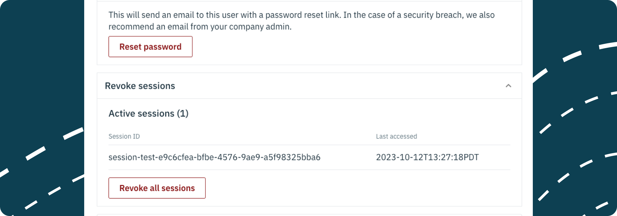This screenshot has width=617, height=216.
Task: Click the Session ID column header
Action: (x=124, y=137)
